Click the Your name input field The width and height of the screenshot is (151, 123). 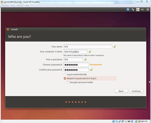pos(88,47)
